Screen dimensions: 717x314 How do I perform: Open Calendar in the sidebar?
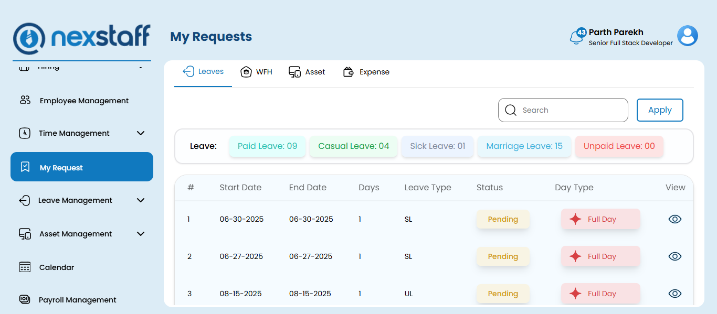pyautogui.click(x=82, y=267)
